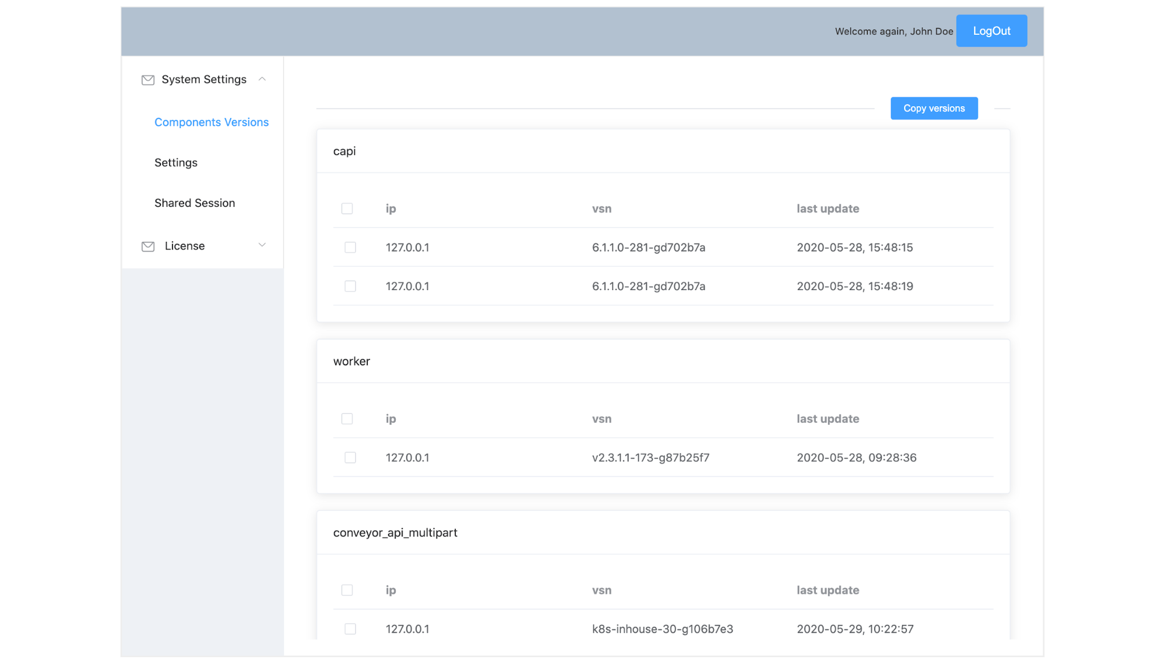Select the second capi IP row checkbox

click(x=350, y=285)
